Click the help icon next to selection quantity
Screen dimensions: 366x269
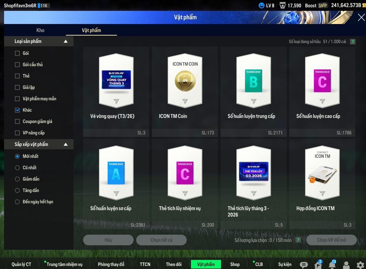[298, 240]
